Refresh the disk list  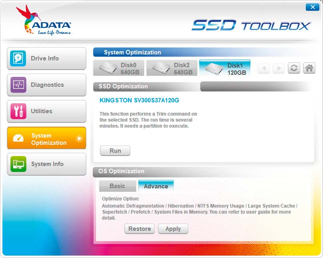(x=294, y=68)
